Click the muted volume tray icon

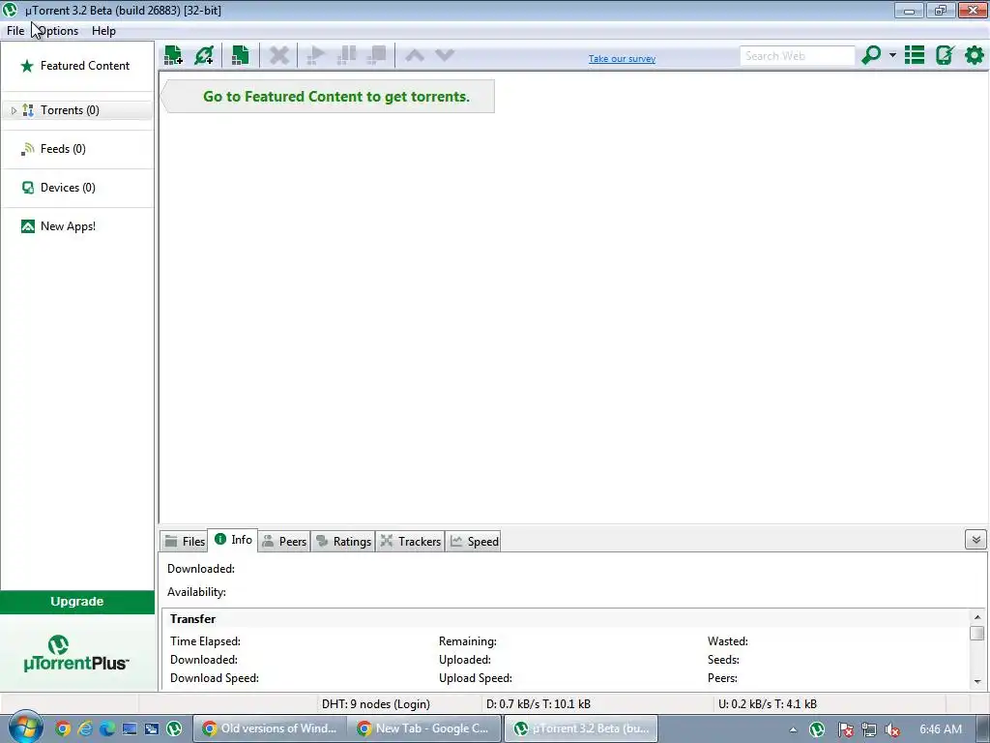(892, 729)
